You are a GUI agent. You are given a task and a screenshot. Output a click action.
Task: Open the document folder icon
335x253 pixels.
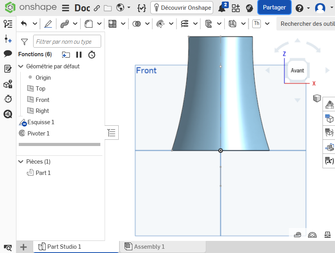[x=108, y=8]
